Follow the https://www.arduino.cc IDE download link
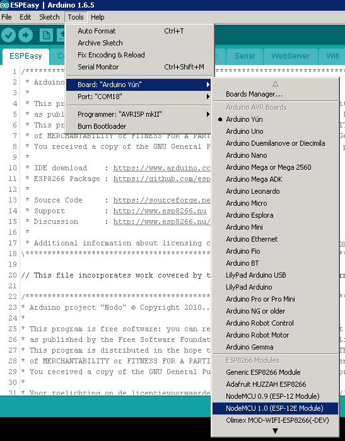The image size is (345, 441). click(161, 168)
